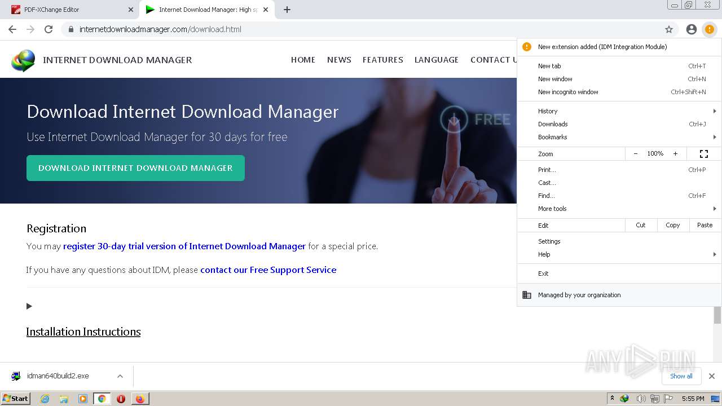Switch to the PDF-XChange Editor tab
The height and width of the screenshot is (406, 722).
[x=73, y=10]
